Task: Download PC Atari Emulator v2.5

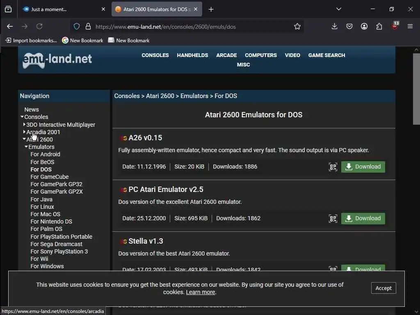Action: pyautogui.click(x=363, y=218)
